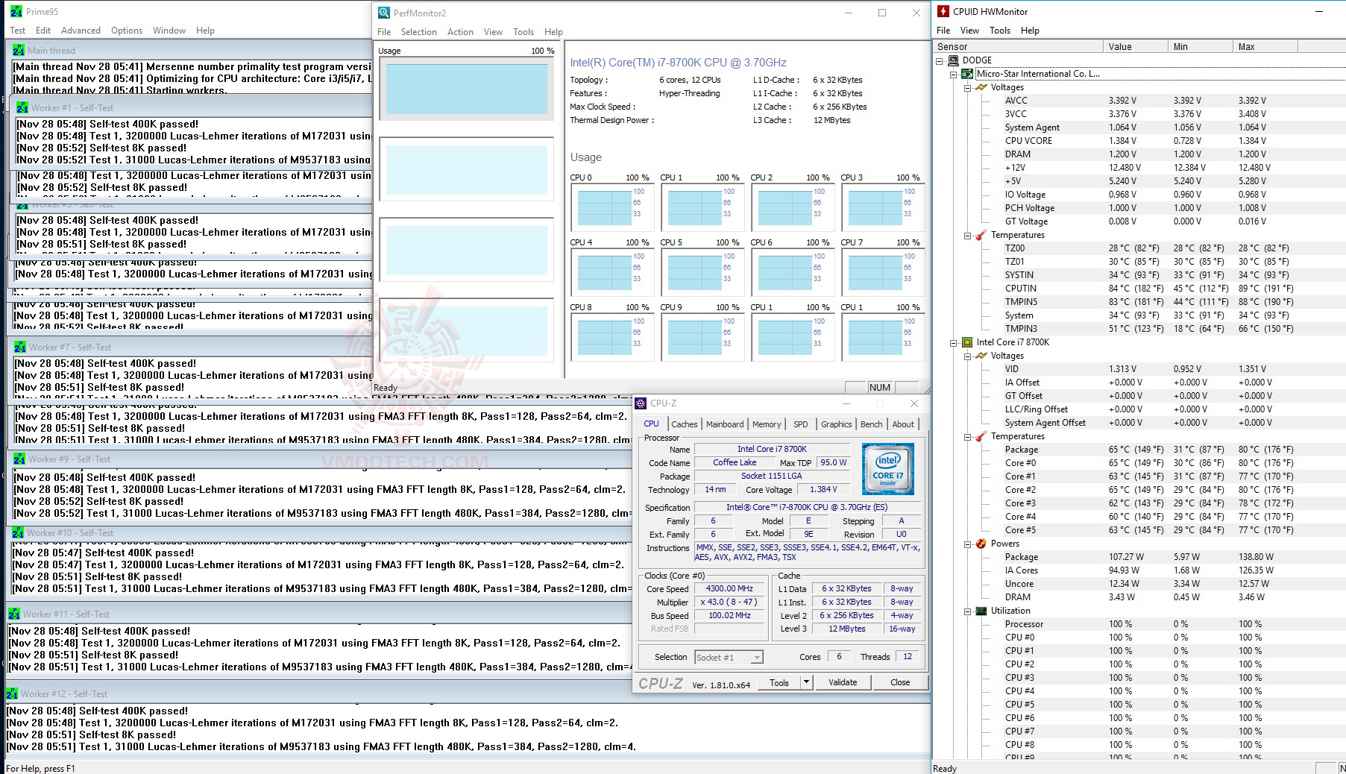Collapse the DODGE root node

940,61
